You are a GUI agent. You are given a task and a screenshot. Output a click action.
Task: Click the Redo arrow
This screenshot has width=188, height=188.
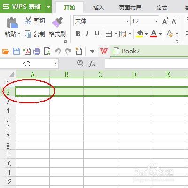pyautogui.click(x=68, y=51)
